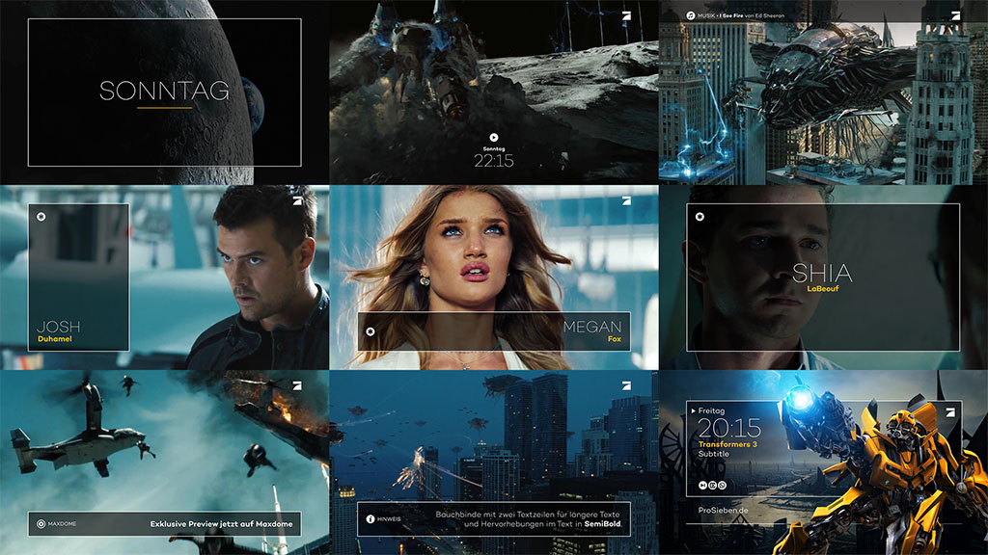The height and width of the screenshot is (555, 988).
Task: Click the middle round icon under Subtitle
Action: pyautogui.click(x=713, y=486)
